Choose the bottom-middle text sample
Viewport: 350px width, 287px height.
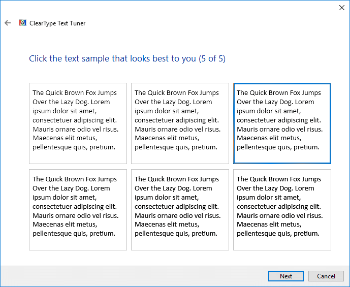[x=180, y=210]
